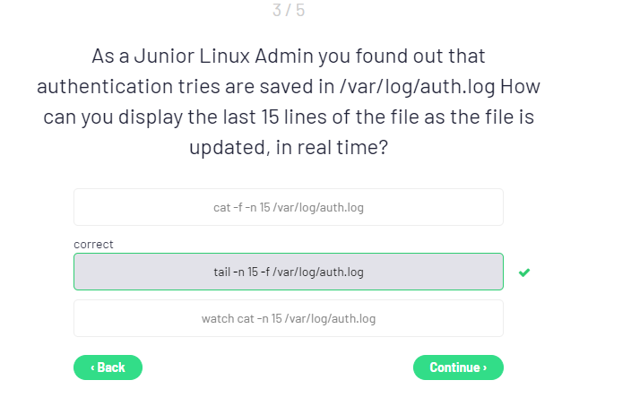Click '/var/log/auth.log' in the question text
This screenshot has height=415, width=631.
pos(391,87)
